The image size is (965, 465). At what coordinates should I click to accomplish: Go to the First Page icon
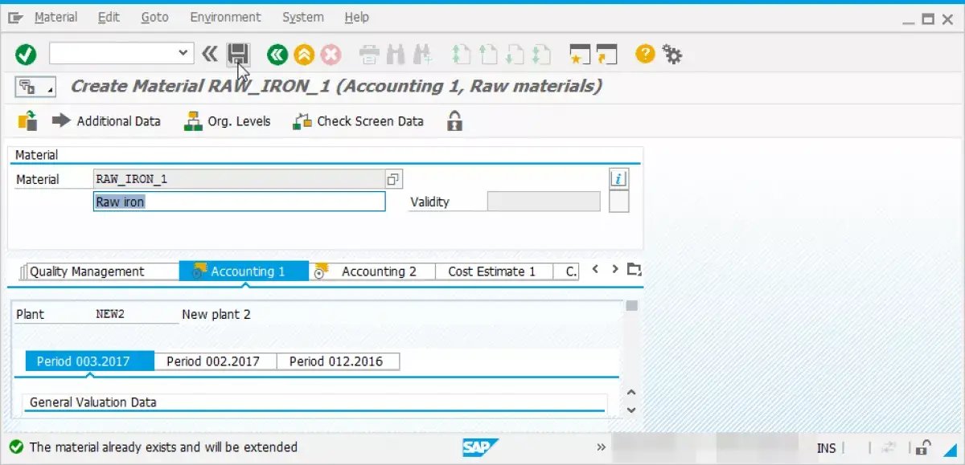[462, 55]
